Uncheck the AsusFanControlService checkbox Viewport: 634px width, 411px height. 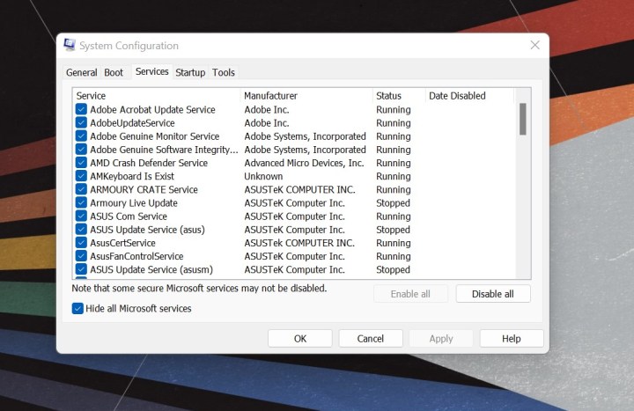81,256
